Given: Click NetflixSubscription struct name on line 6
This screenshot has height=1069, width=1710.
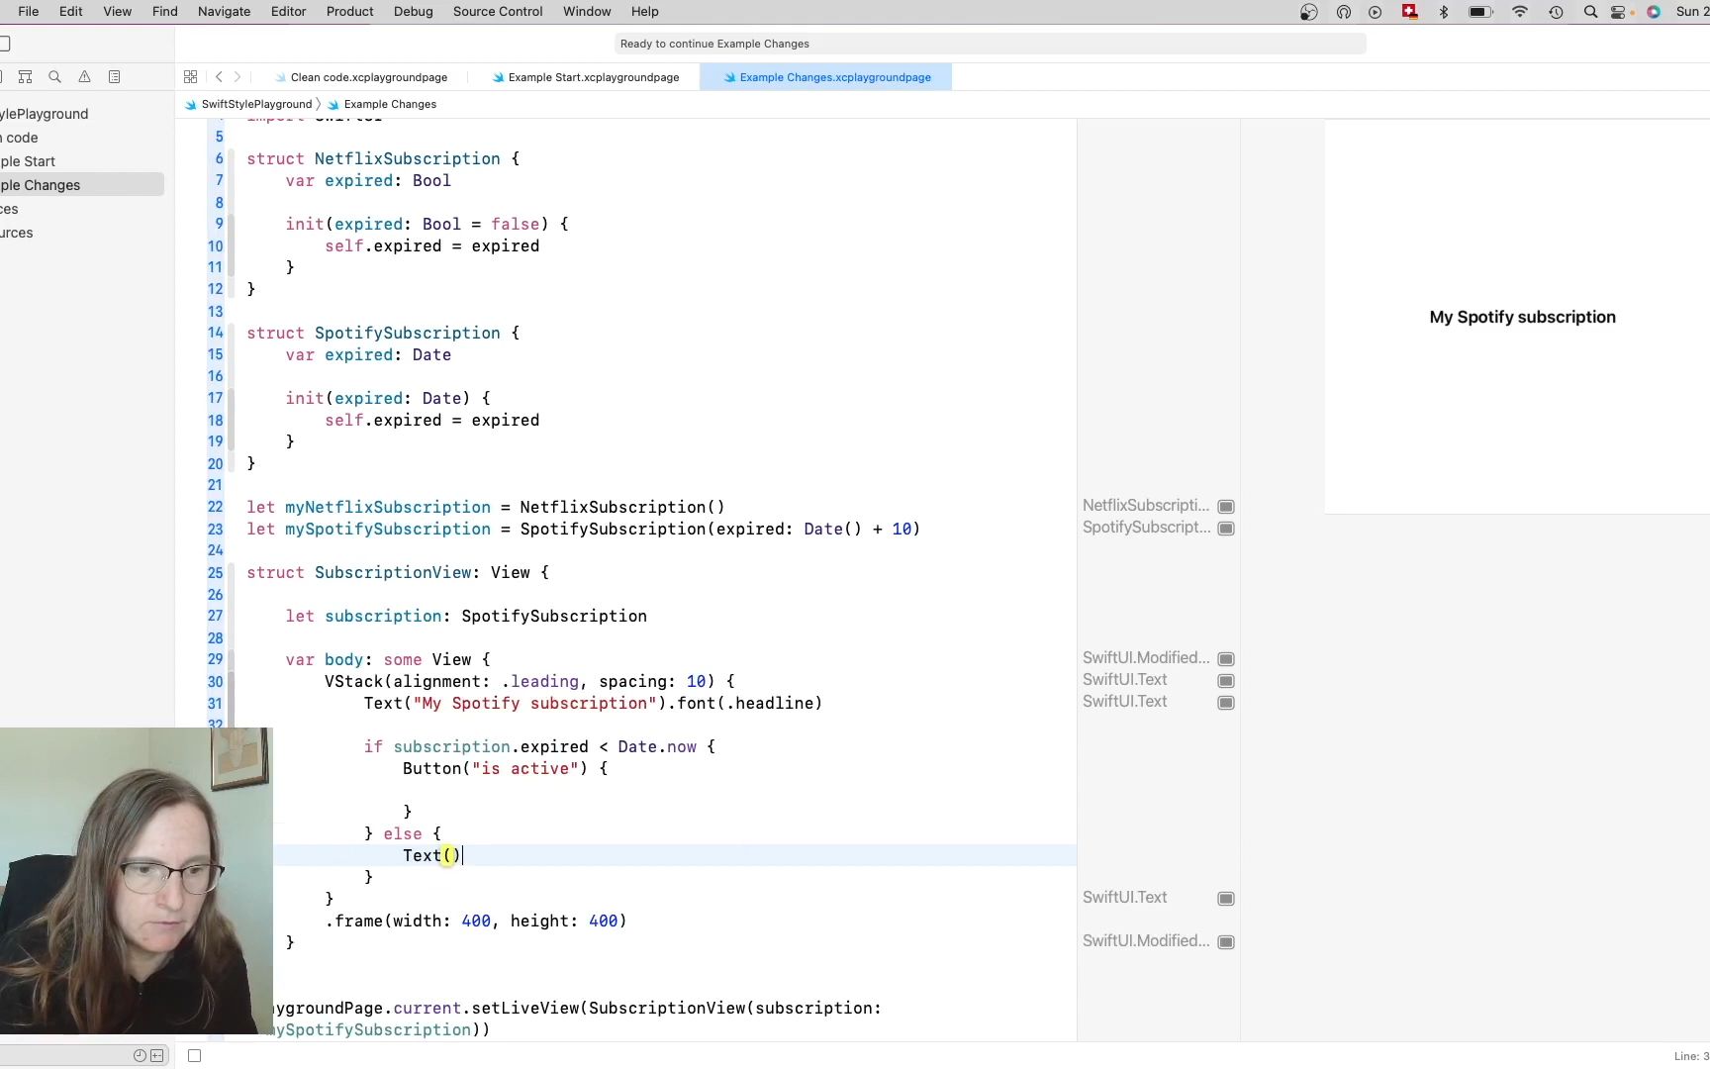Looking at the screenshot, I should coord(407,159).
